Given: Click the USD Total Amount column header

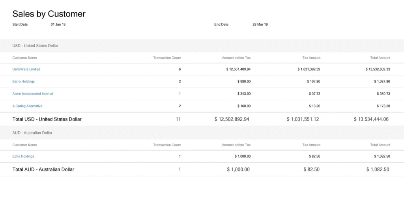Looking at the screenshot, I should click(380, 58).
